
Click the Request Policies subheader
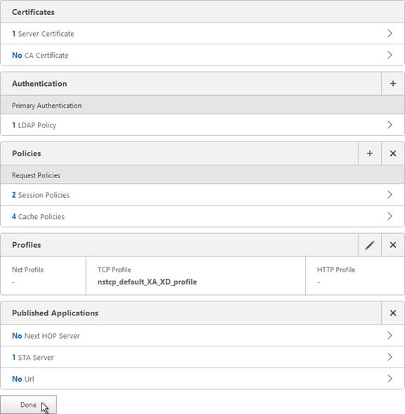pos(202,175)
